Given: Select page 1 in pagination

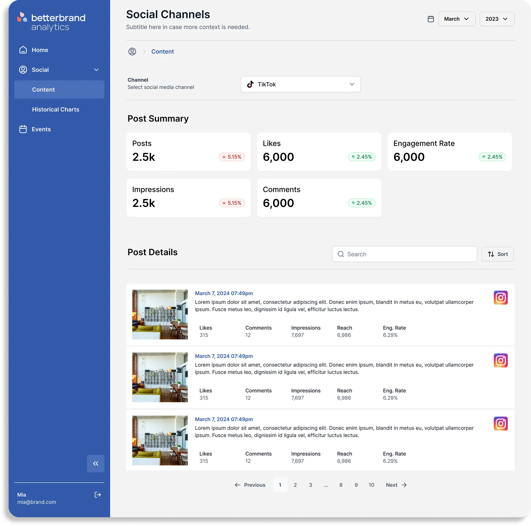Looking at the screenshot, I should tap(280, 485).
